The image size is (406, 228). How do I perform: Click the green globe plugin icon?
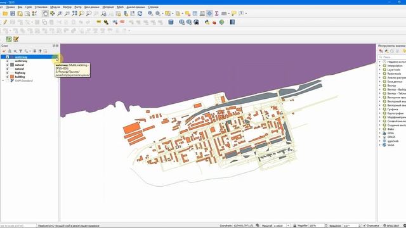[x=221, y=22]
